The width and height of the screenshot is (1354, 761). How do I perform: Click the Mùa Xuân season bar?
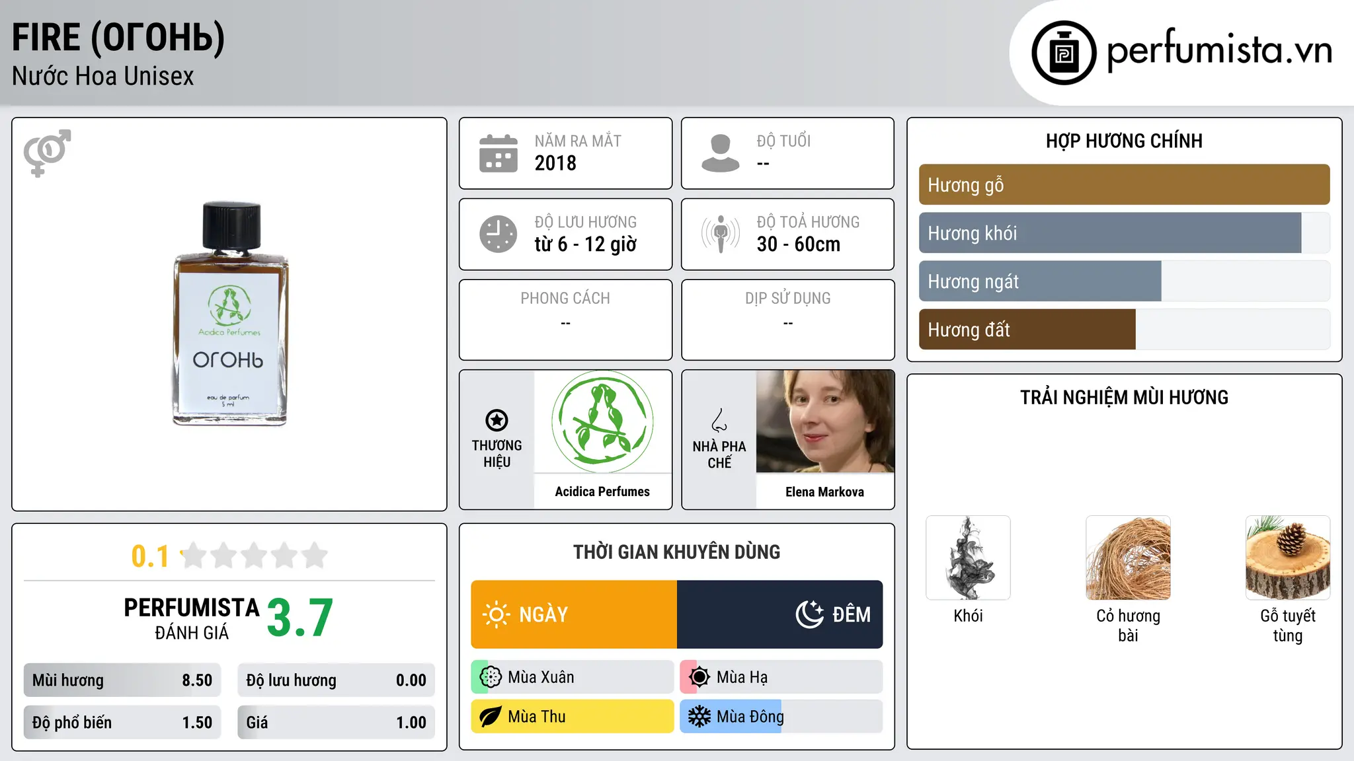pos(573,677)
